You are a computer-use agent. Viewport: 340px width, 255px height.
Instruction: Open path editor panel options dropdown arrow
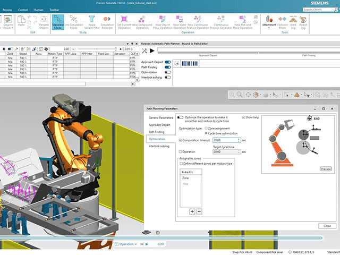click(127, 44)
